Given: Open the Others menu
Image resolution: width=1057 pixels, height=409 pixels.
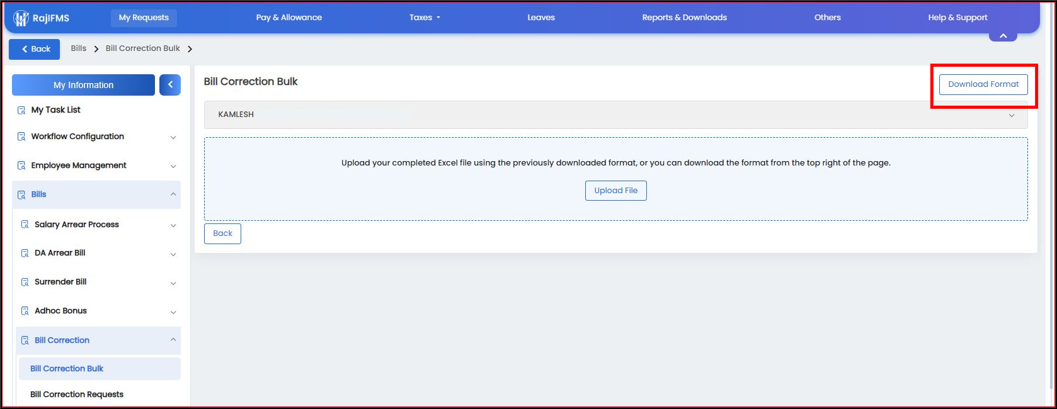Looking at the screenshot, I should (x=827, y=18).
